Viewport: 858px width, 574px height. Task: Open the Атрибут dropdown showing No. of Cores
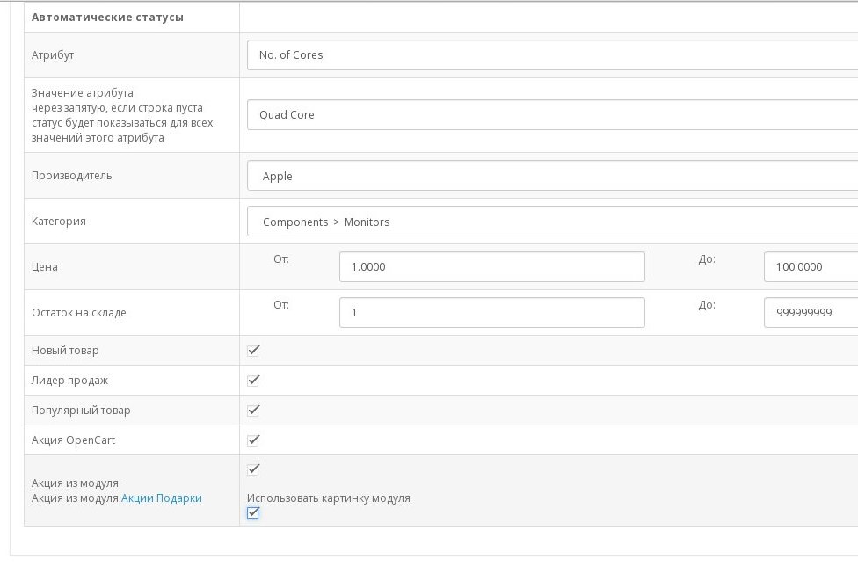tap(552, 54)
